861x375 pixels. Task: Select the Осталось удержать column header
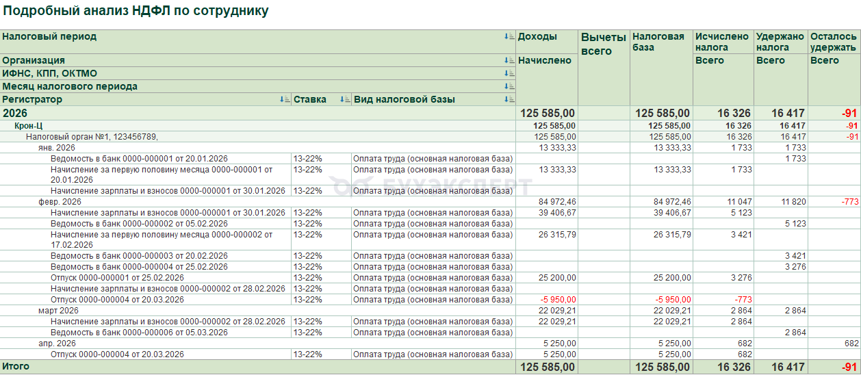click(x=834, y=42)
